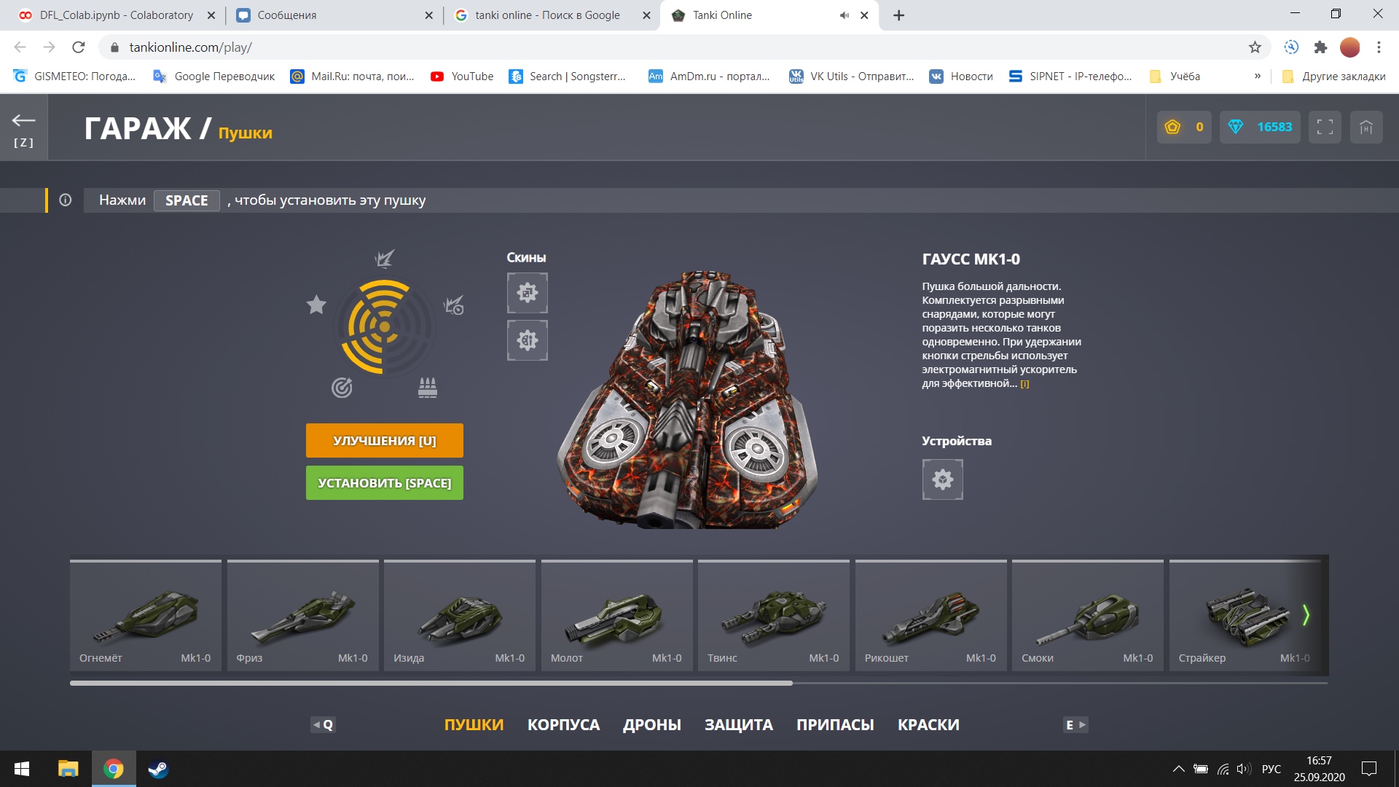
Task: Click the back arrow [Z] button
Action: [x=23, y=129]
